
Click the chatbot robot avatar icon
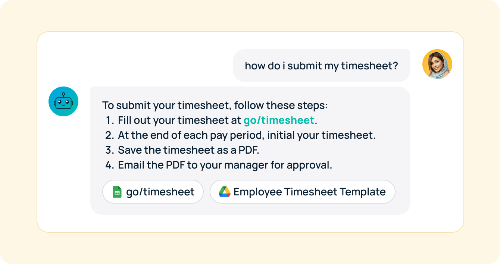coord(63,101)
